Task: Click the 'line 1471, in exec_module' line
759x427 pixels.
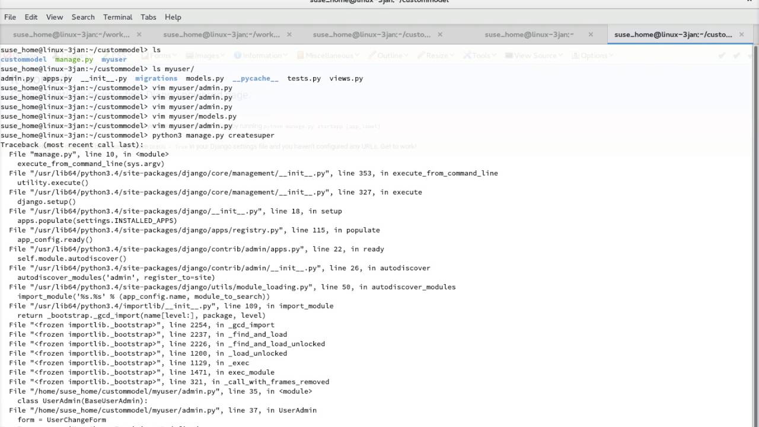Action: coord(142,372)
